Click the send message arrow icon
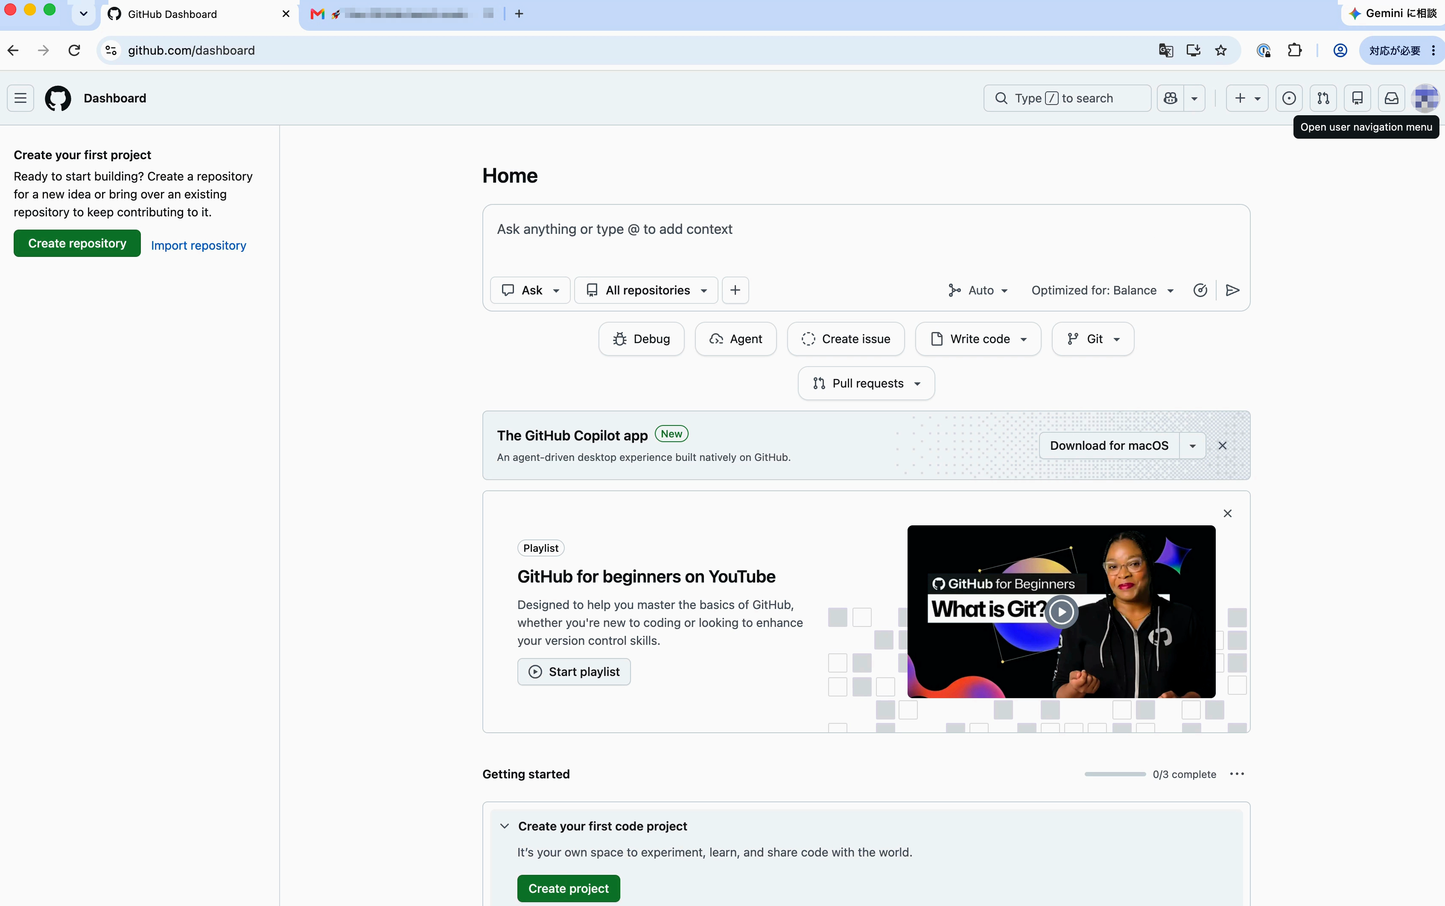 tap(1233, 290)
